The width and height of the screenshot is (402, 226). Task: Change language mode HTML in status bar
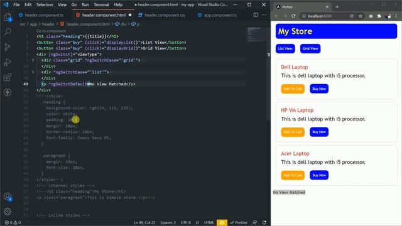tap(209, 222)
